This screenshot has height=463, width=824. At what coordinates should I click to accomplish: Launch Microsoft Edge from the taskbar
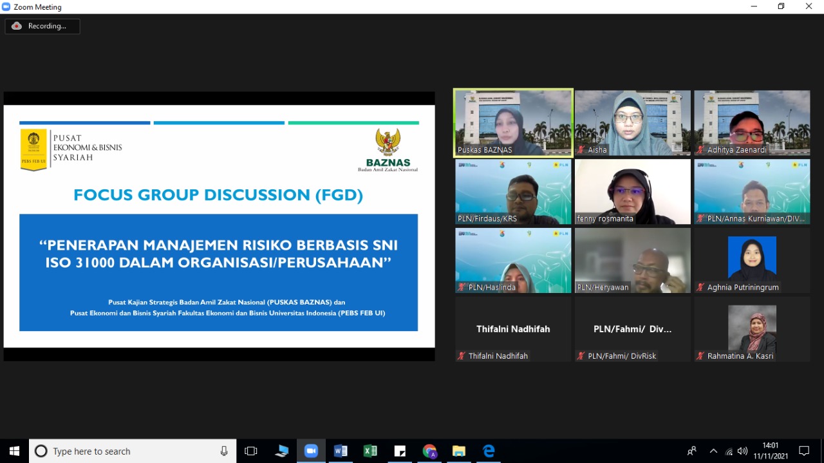pyautogui.click(x=489, y=451)
